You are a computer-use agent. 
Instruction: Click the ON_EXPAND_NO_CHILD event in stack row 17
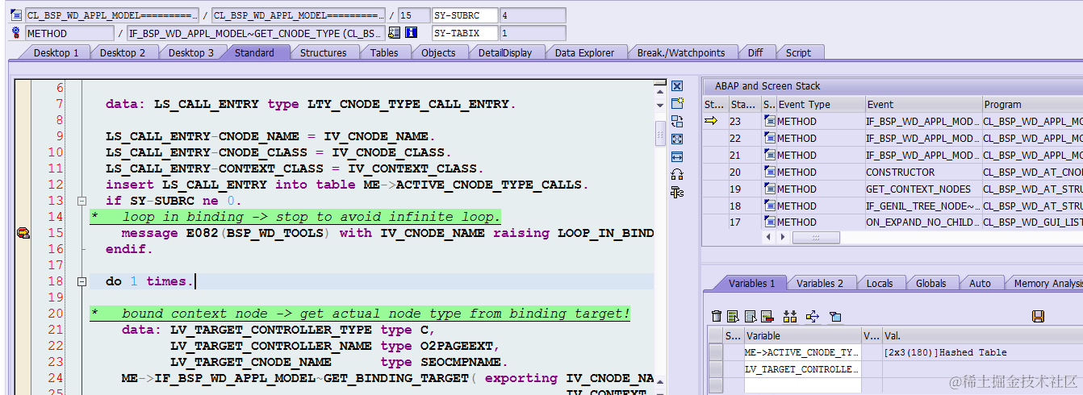click(x=922, y=222)
